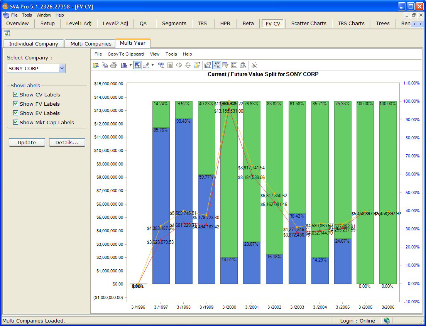Toggle the legend box icon
This screenshot has width=426, height=326.
click(234, 65)
